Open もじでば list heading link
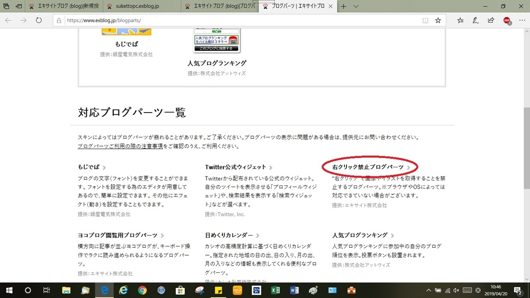 point(89,167)
